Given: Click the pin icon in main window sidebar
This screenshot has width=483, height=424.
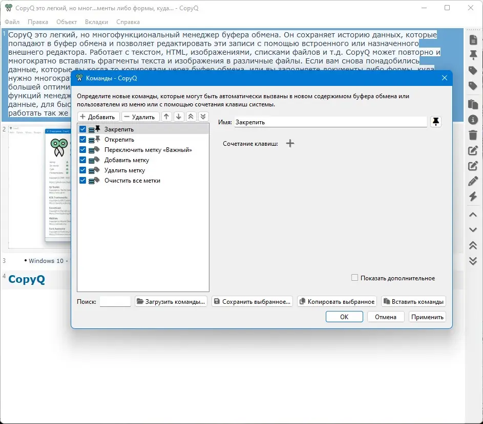Looking at the screenshot, I should pos(473,55).
